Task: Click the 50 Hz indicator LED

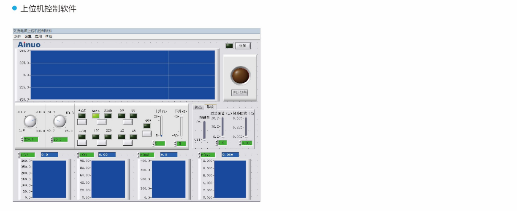Action: [122, 116]
